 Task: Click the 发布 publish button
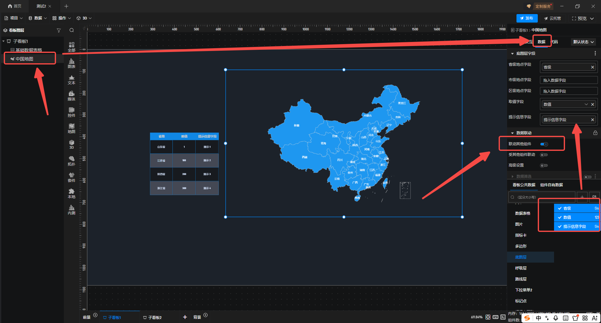click(527, 18)
